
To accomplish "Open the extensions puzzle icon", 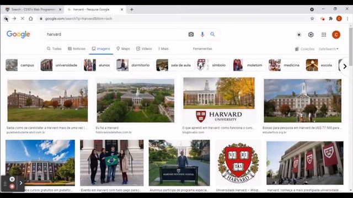I will click(x=330, y=19).
